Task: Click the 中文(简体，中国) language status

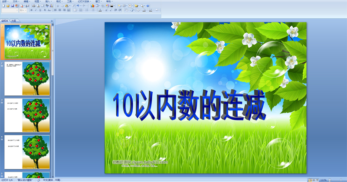Action: 52,180
